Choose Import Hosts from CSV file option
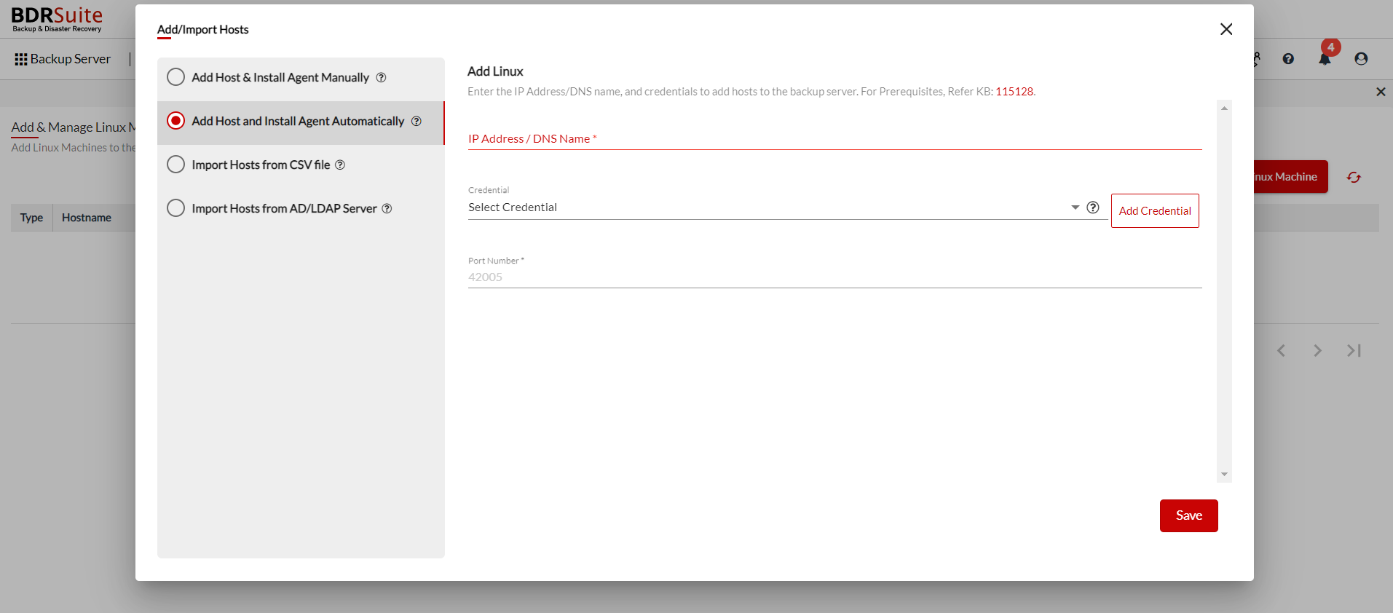Screen dimensions: 1393x613 (175, 165)
